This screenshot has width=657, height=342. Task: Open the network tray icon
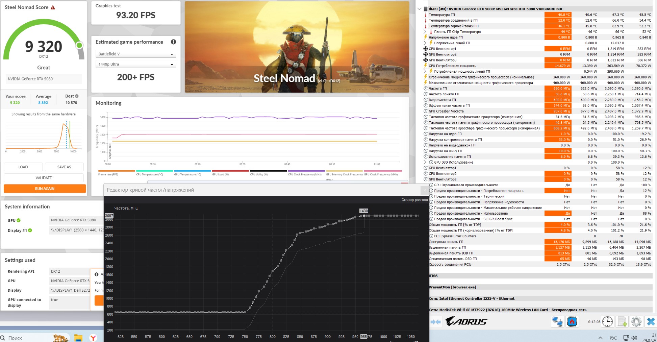[626, 338]
